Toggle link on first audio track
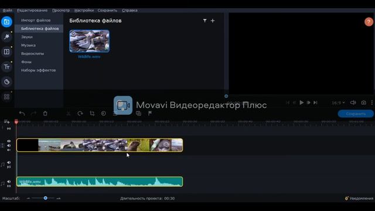The height and width of the screenshot is (211, 375). click(x=9, y=167)
